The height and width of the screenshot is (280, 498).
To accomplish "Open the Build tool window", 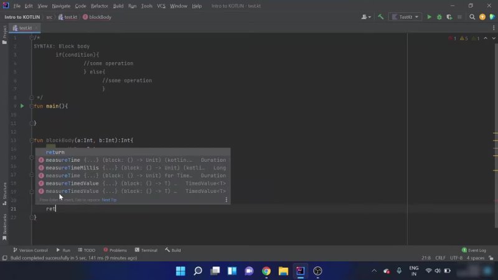I will click(173, 250).
